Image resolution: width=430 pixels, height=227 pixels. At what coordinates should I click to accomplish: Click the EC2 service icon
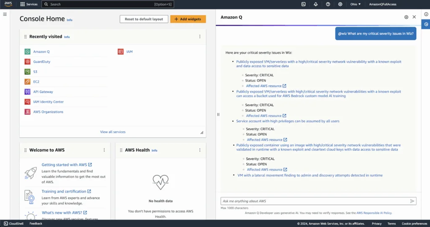click(27, 82)
